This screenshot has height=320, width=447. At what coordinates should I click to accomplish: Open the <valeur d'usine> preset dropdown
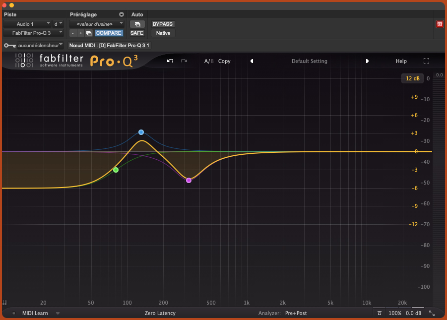(96, 24)
